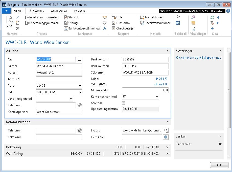Viewport: 232px width, 172px height.
Task: Switch to the RAPPORT tab
Action: tap(80, 11)
